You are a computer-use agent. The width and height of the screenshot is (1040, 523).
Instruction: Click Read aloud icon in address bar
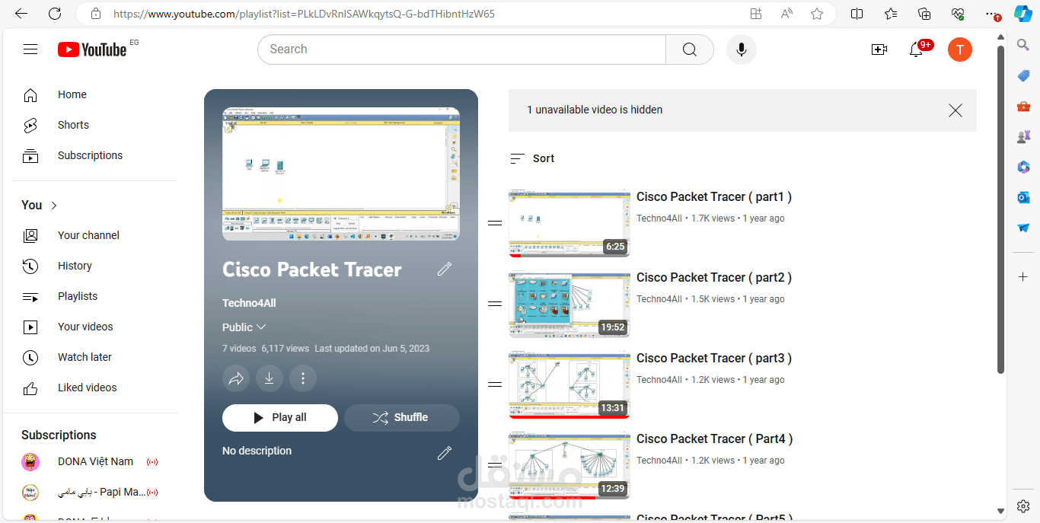786,14
